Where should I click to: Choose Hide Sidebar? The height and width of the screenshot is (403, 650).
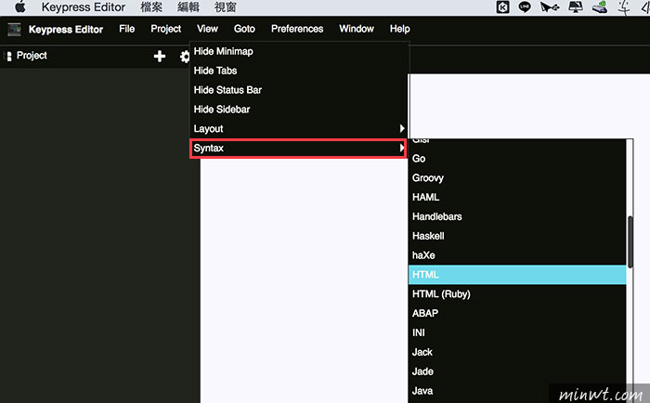click(298, 110)
